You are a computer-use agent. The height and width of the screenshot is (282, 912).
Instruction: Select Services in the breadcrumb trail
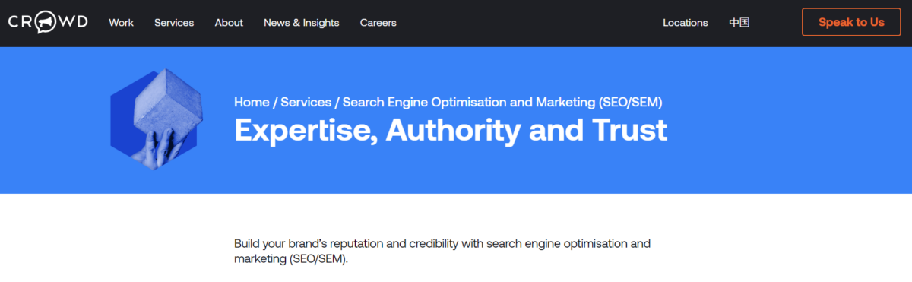(x=306, y=102)
